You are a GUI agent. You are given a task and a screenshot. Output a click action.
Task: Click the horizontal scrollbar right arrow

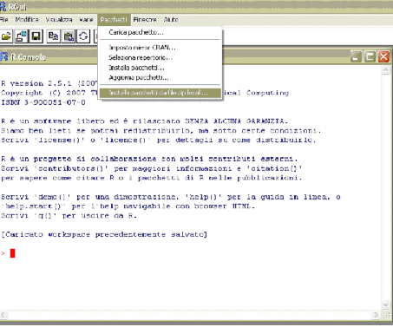click(x=376, y=315)
